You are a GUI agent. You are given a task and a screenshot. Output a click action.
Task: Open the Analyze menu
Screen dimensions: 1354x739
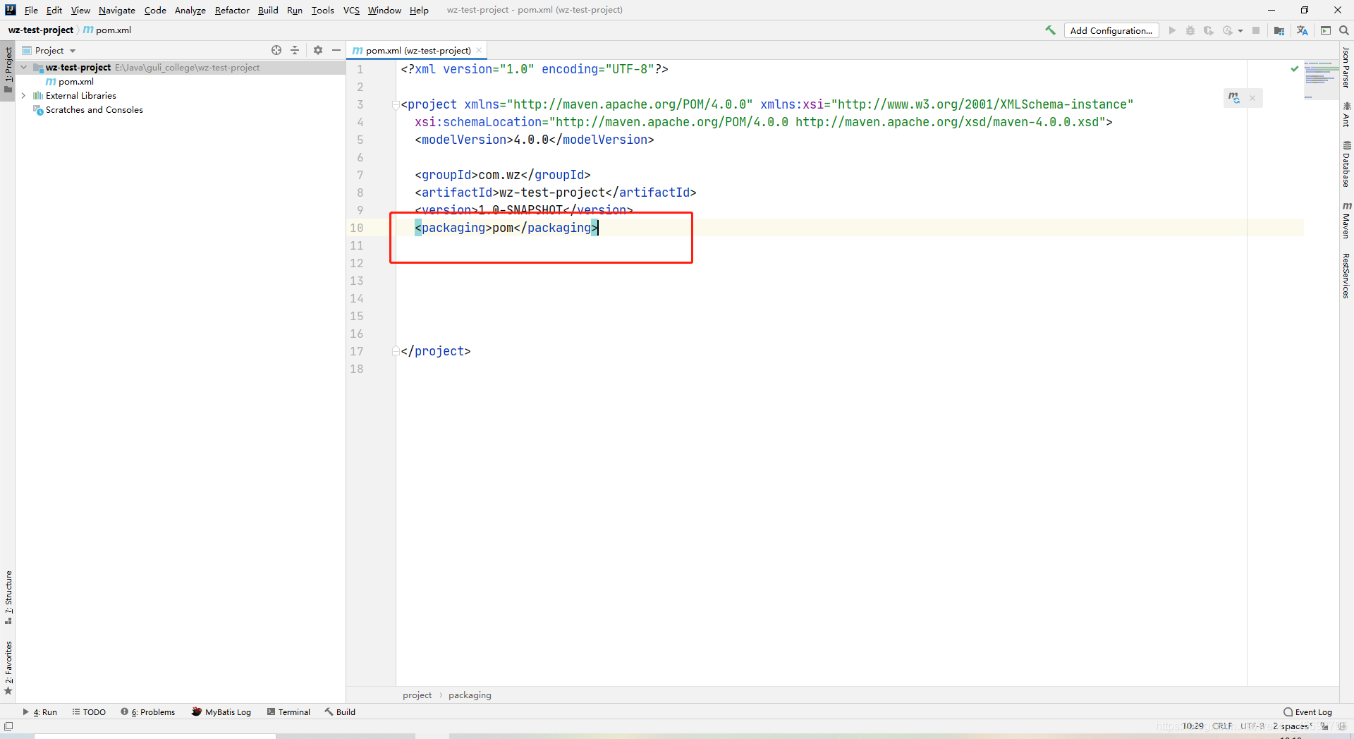pyautogui.click(x=190, y=10)
